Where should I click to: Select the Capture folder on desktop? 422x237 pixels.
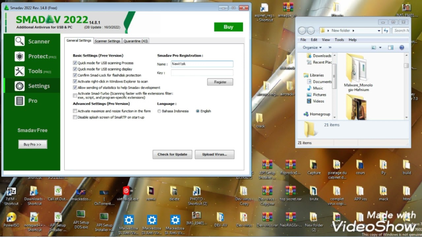click(314, 168)
